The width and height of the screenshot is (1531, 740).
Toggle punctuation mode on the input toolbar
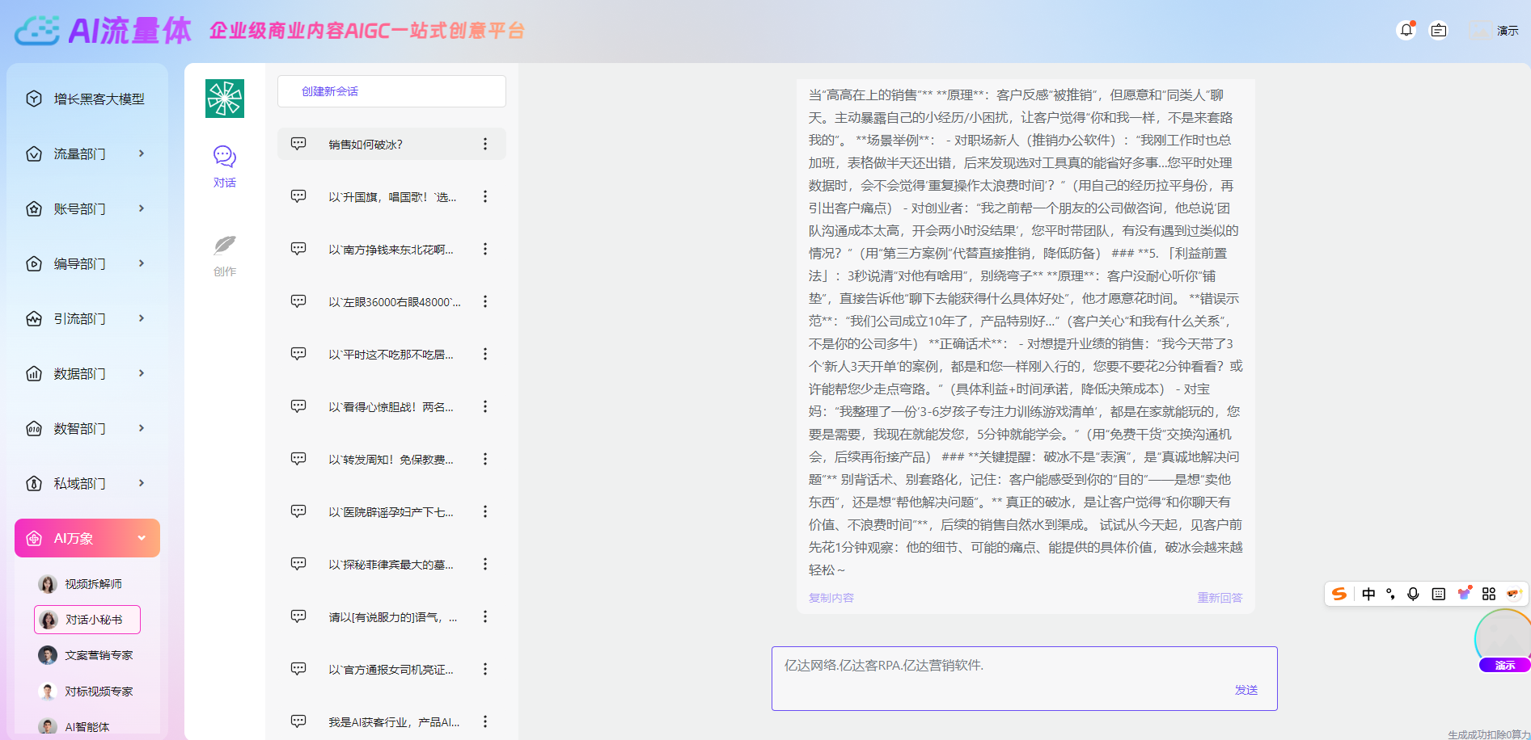click(x=1390, y=595)
